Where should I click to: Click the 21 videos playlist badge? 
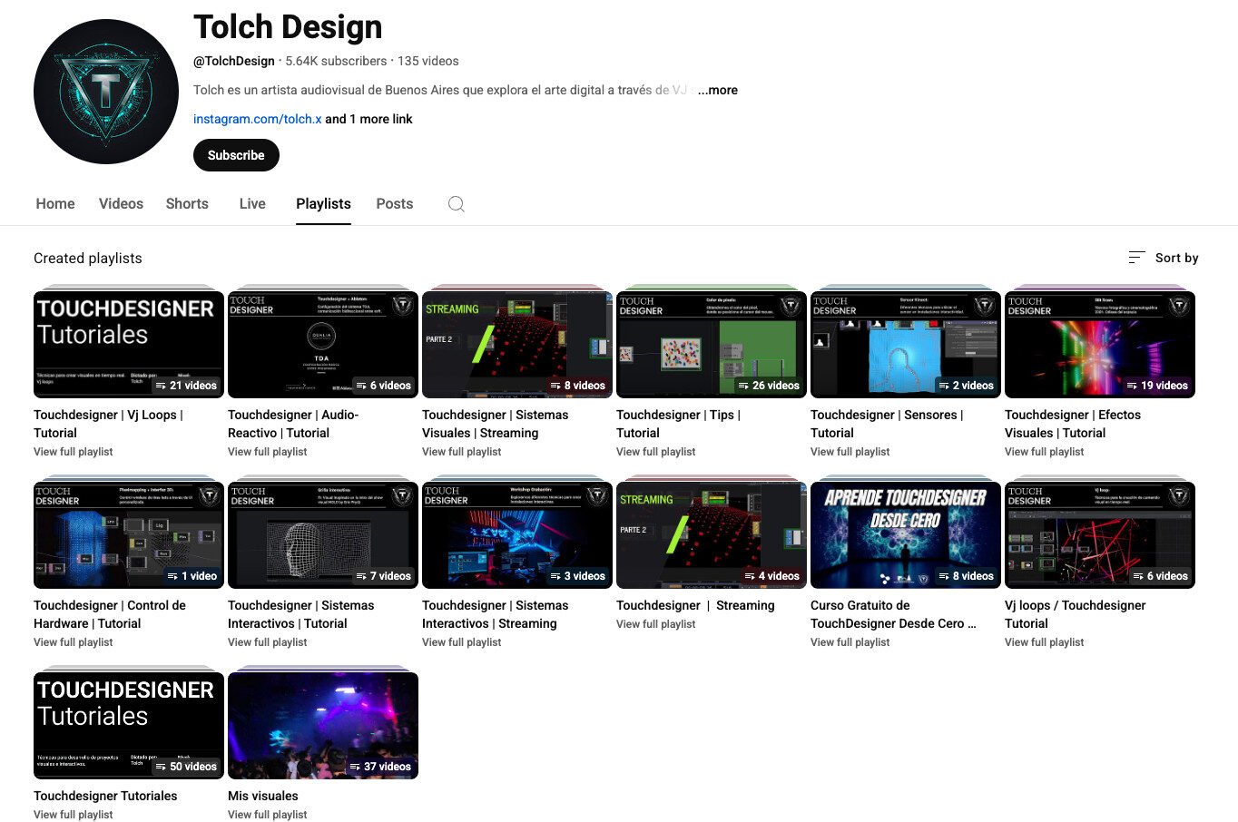click(x=186, y=386)
